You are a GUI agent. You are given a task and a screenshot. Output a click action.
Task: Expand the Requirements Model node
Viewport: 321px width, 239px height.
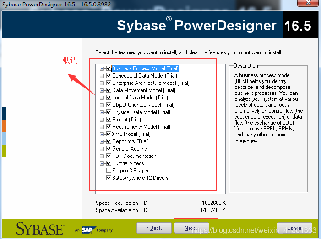pos(102,127)
